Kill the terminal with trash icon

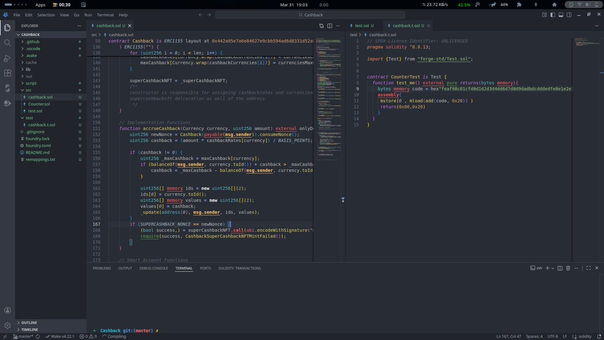568,268
